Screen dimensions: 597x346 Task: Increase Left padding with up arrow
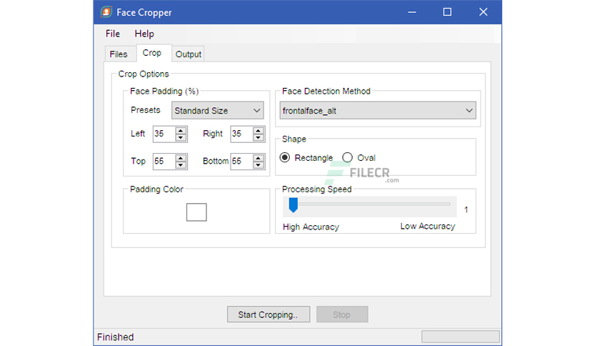pyautogui.click(x=181, y=130)
